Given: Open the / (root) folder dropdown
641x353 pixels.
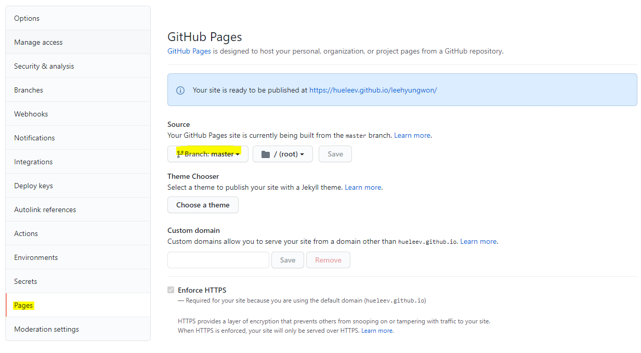Looking at the screenshot, I should [283, 154].
